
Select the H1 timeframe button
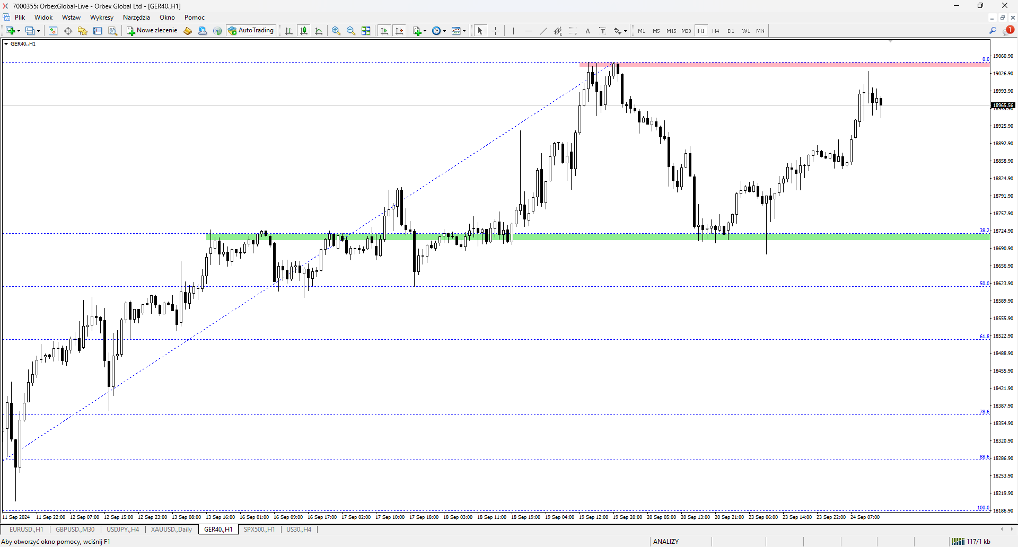(701, 31)
